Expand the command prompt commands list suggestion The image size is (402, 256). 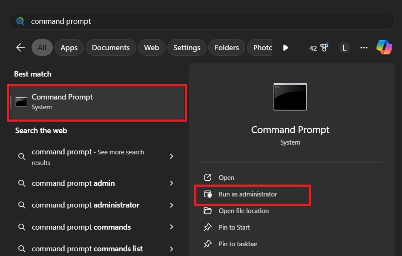tap(171, 248)
